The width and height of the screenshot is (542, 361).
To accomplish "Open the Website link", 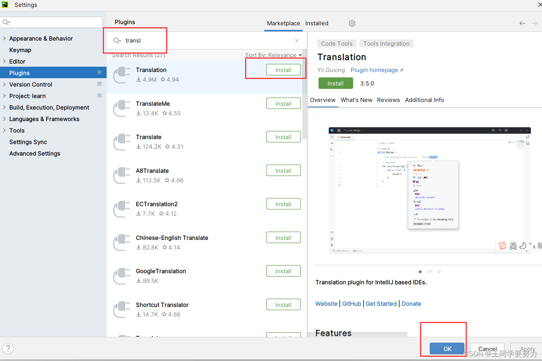I will [x=326, y=304].
